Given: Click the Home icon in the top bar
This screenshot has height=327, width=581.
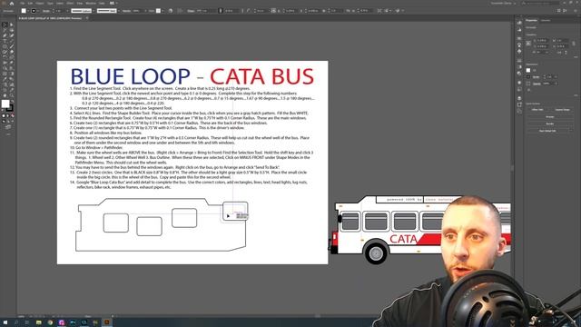Looking at the screenshot, I should tap(12, 4).
